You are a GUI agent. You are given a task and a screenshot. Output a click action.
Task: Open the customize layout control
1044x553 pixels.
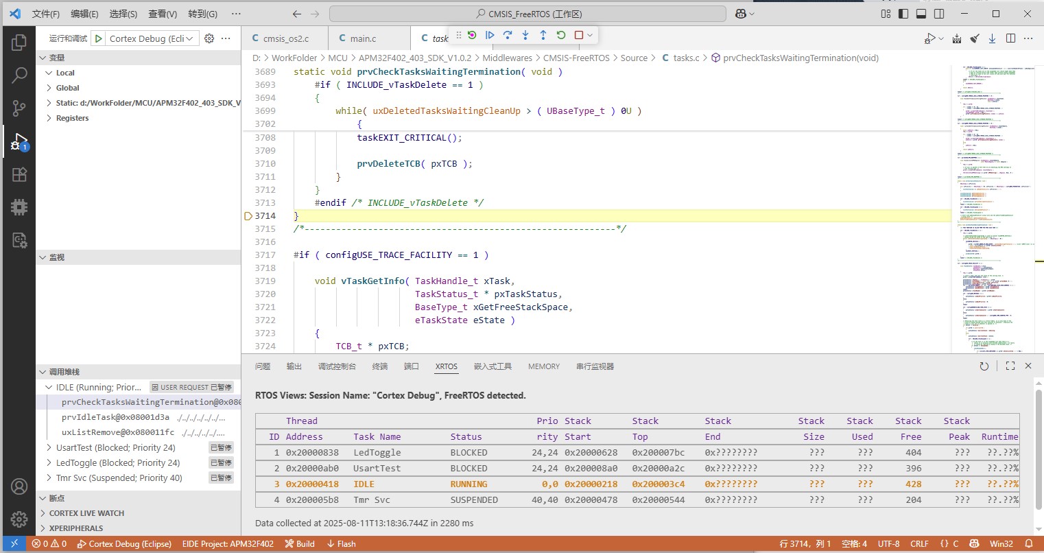click(886, 14)
